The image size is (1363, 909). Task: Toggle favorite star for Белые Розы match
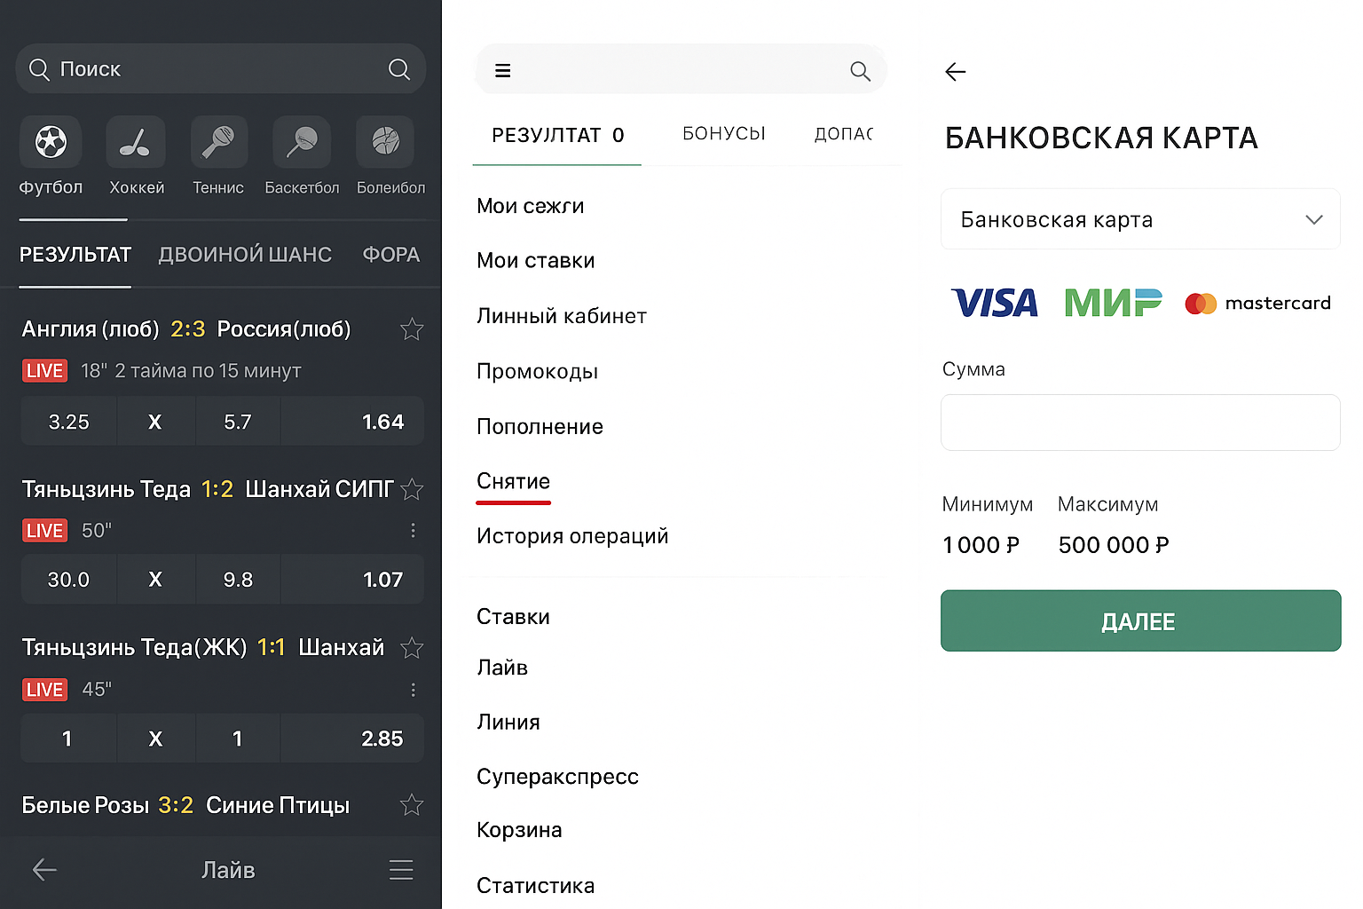tap(412, 805)
